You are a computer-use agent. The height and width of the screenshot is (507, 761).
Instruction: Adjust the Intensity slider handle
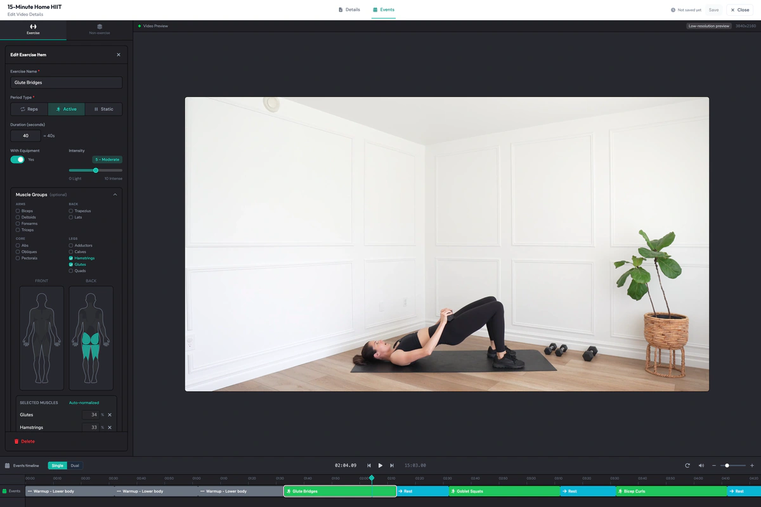pyautogui.click(x=96, y=170)
